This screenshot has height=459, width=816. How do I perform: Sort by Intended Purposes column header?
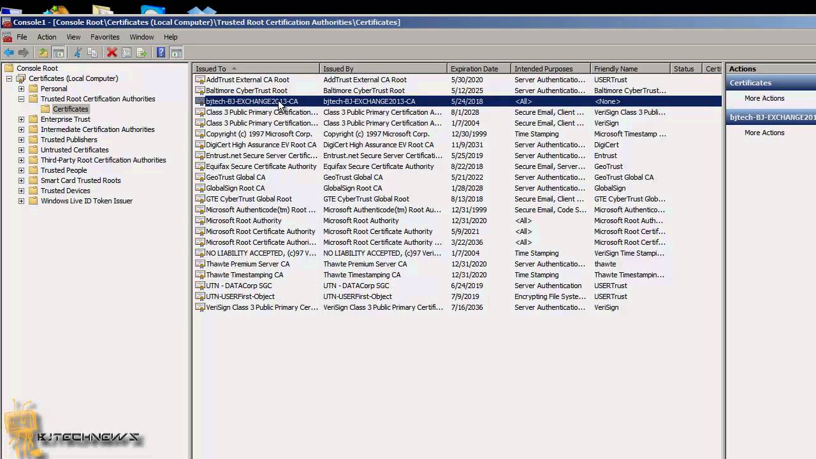coord(551,69)
